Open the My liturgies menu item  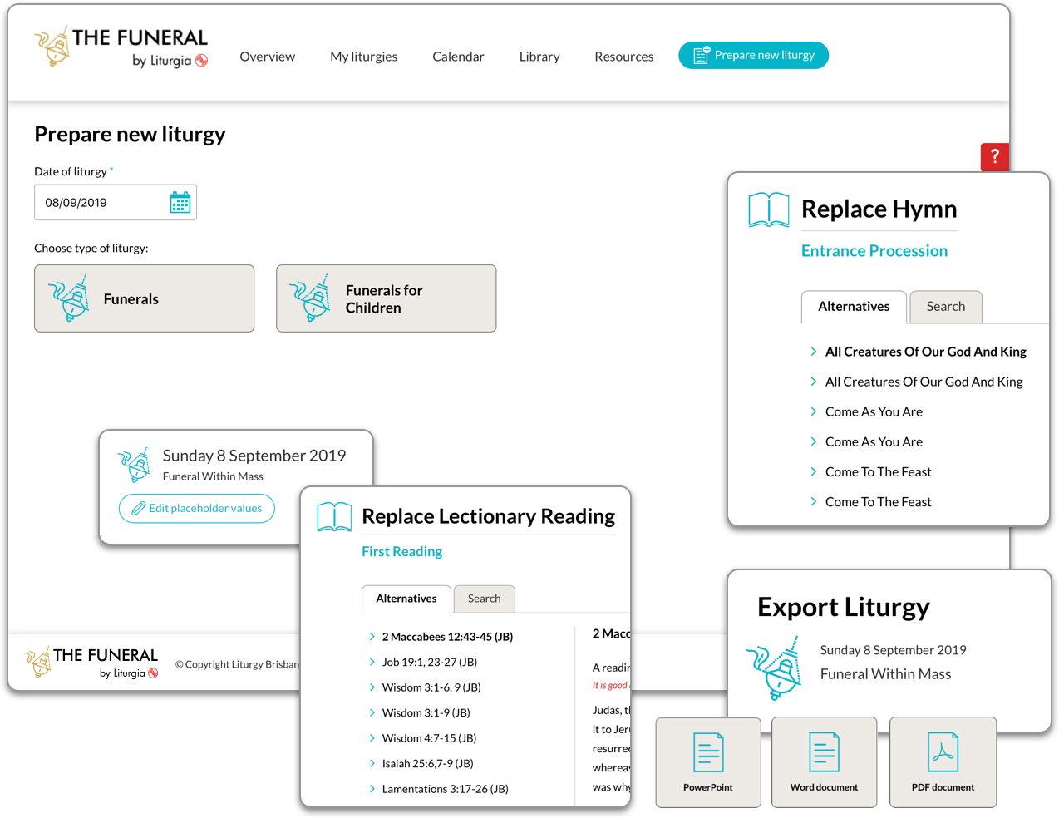coord(363,57)
